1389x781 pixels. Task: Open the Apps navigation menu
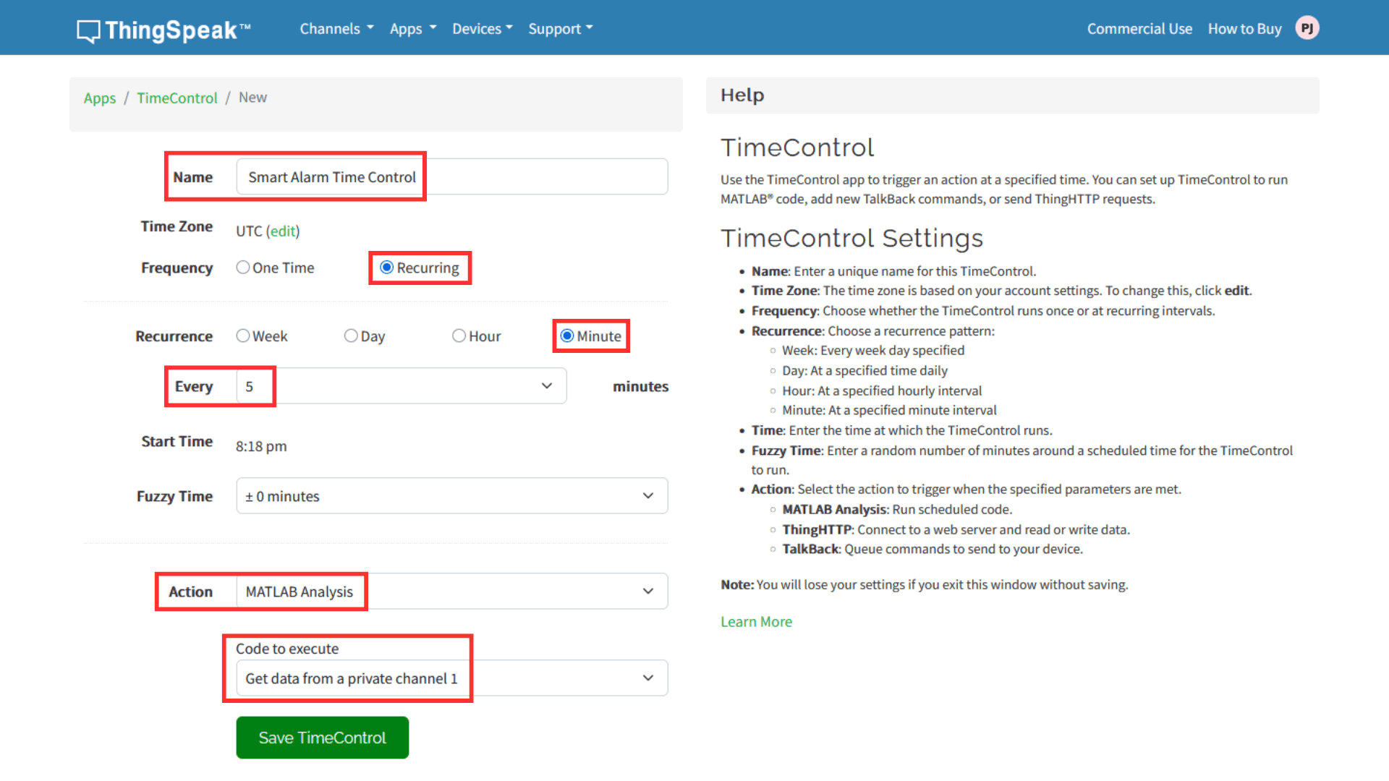coord(413,29)
